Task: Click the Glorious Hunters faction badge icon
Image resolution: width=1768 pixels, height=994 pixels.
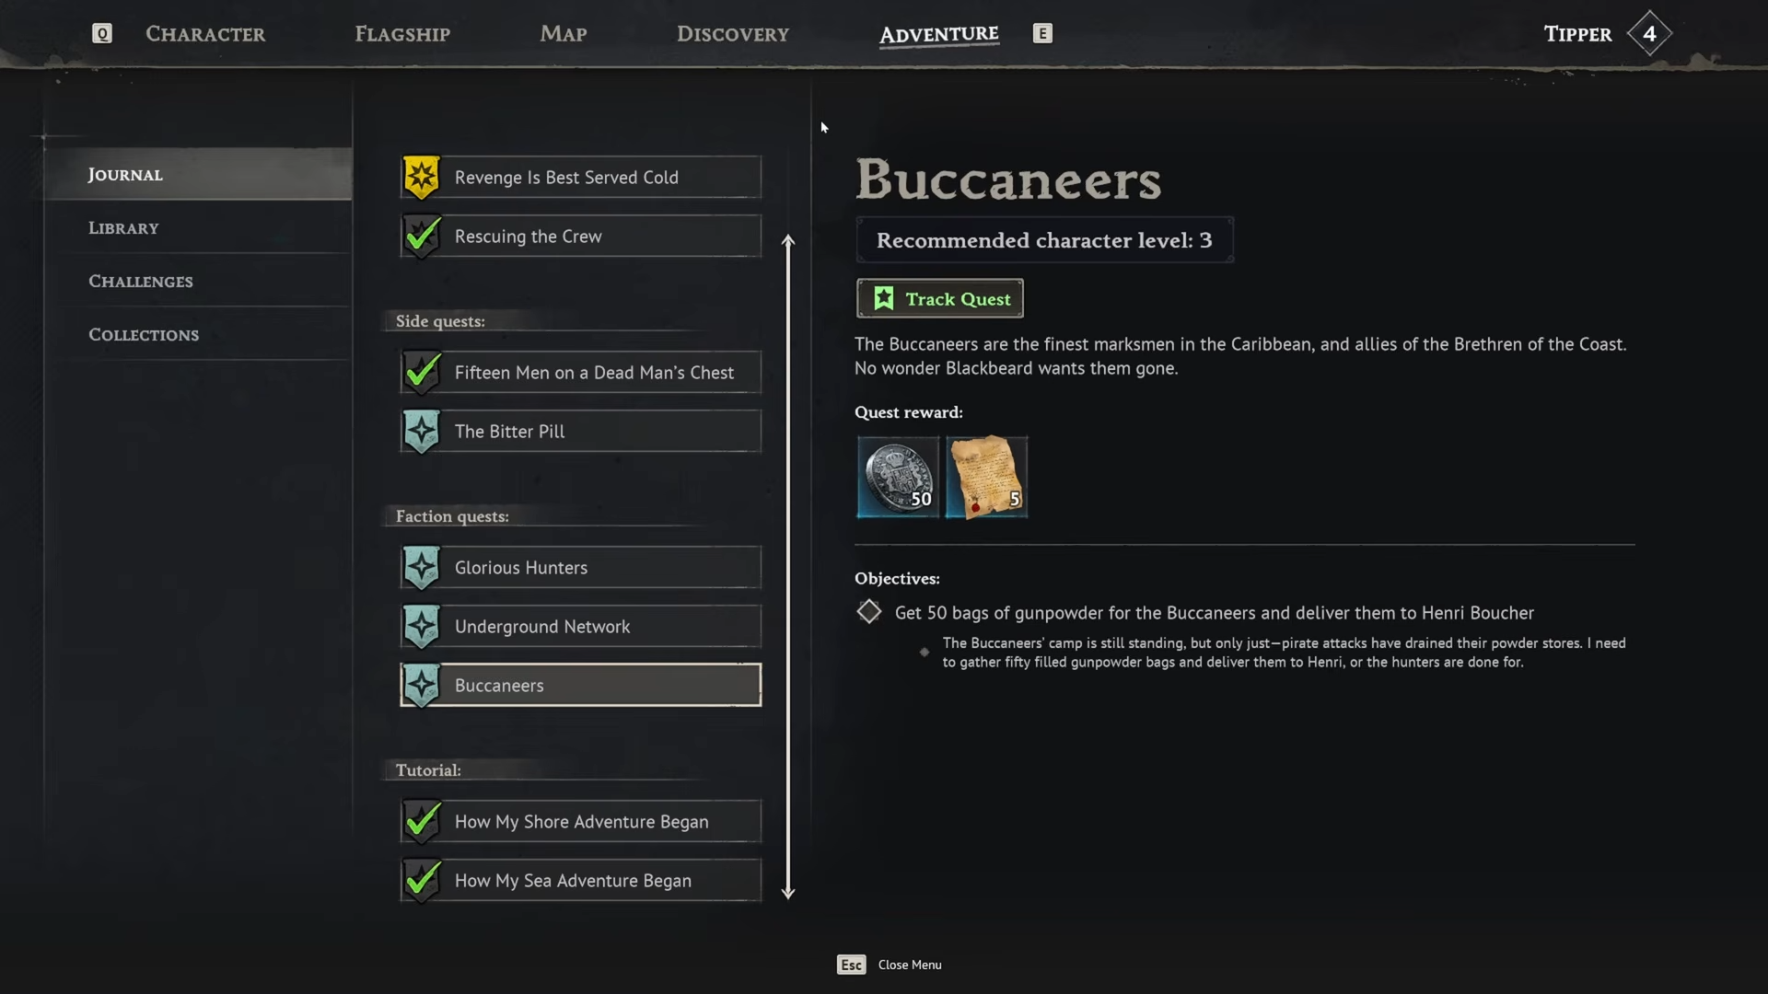Action: 422,567
